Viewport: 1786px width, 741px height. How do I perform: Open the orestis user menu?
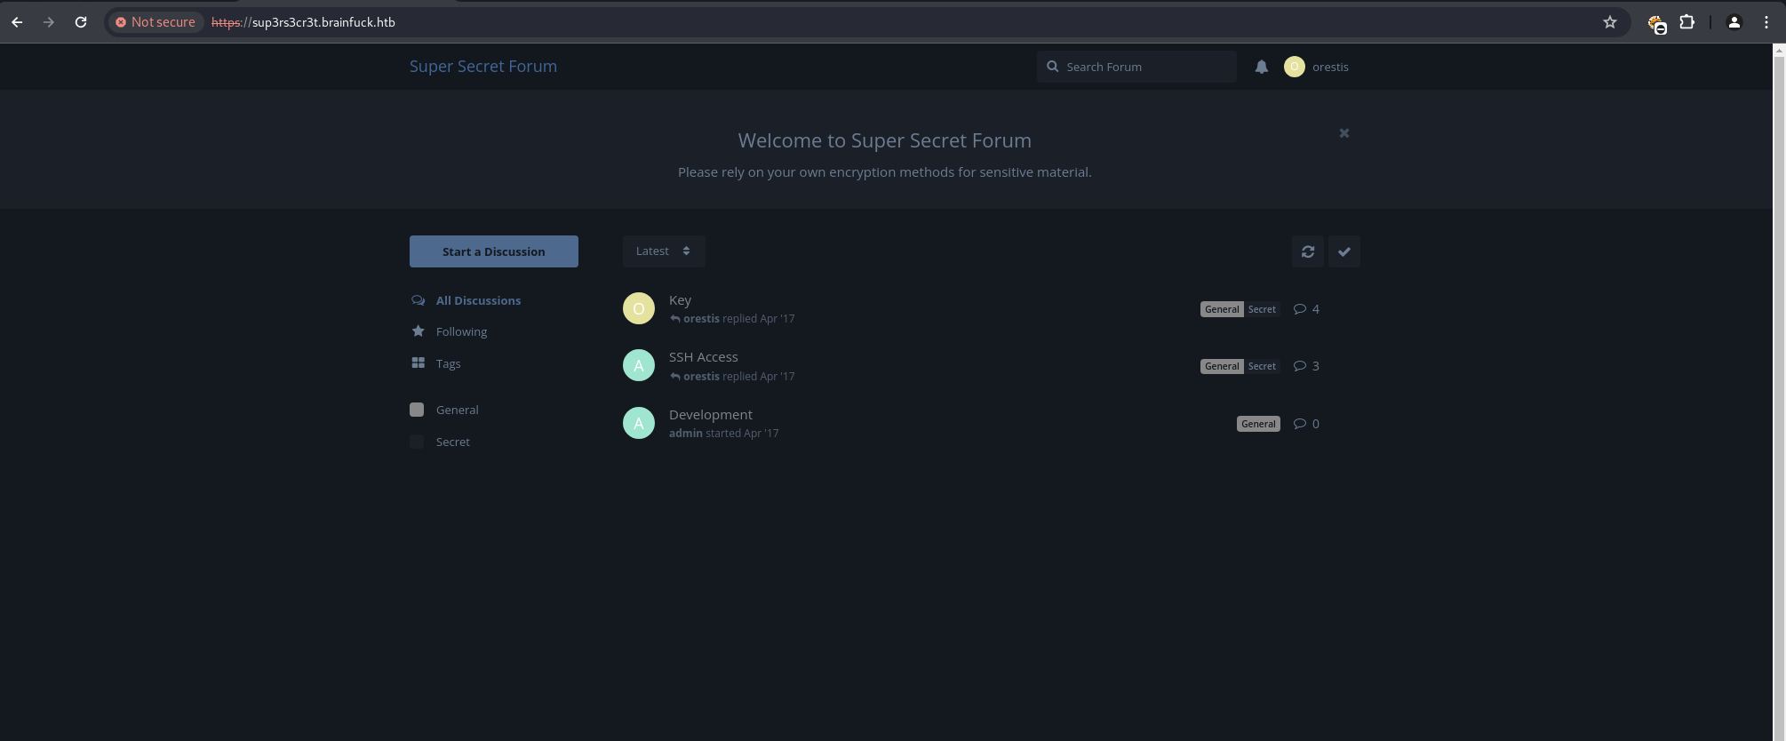click(x=1317, y=67)
